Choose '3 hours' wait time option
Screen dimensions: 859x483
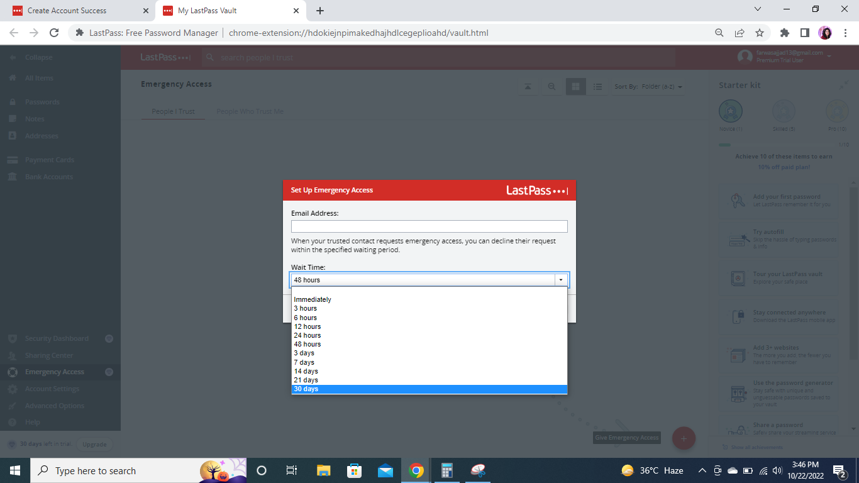tap(429, 308)
